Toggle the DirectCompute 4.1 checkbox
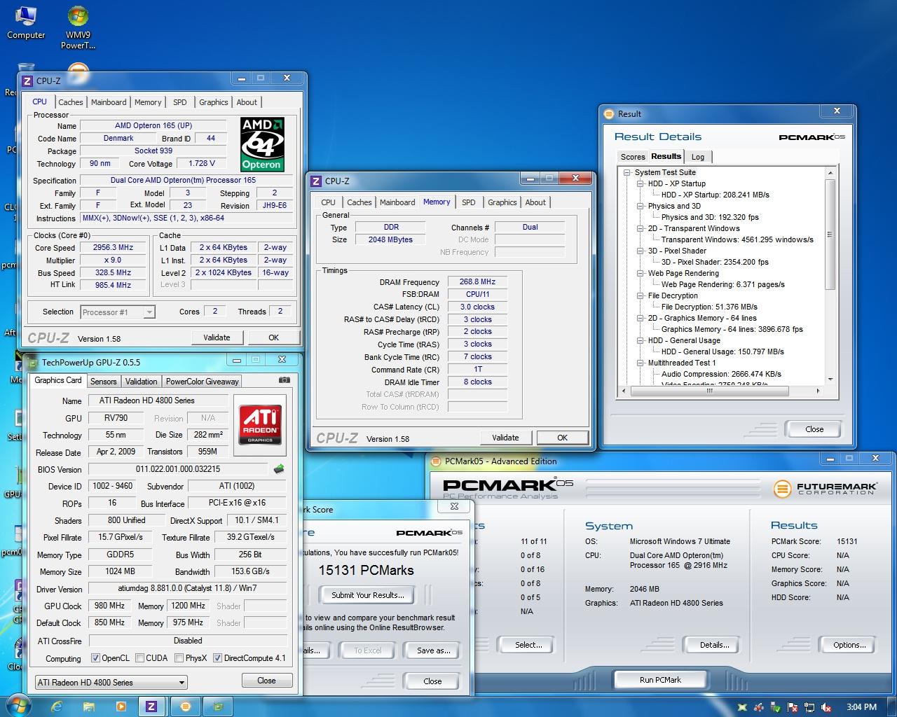 point(217,658)
